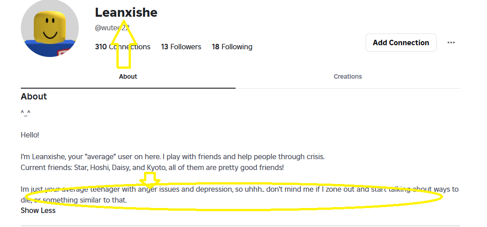This screenshot has width=487, height=227.
Task: Click the About section heading
Action: [34, 96]
